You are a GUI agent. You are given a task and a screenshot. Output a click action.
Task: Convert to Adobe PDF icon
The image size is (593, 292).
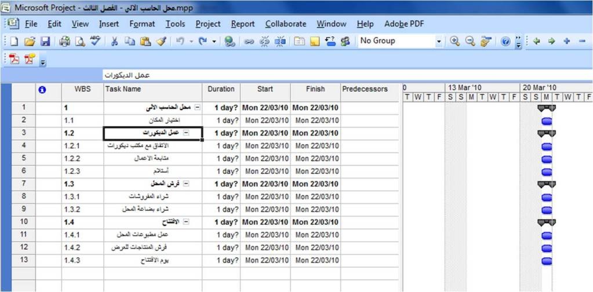[14, 59]
